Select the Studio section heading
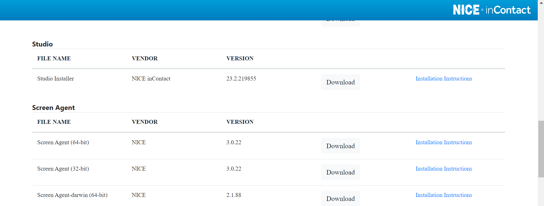Image resolution: width=544 pixels, height=206 pixels. click(42, 44)
